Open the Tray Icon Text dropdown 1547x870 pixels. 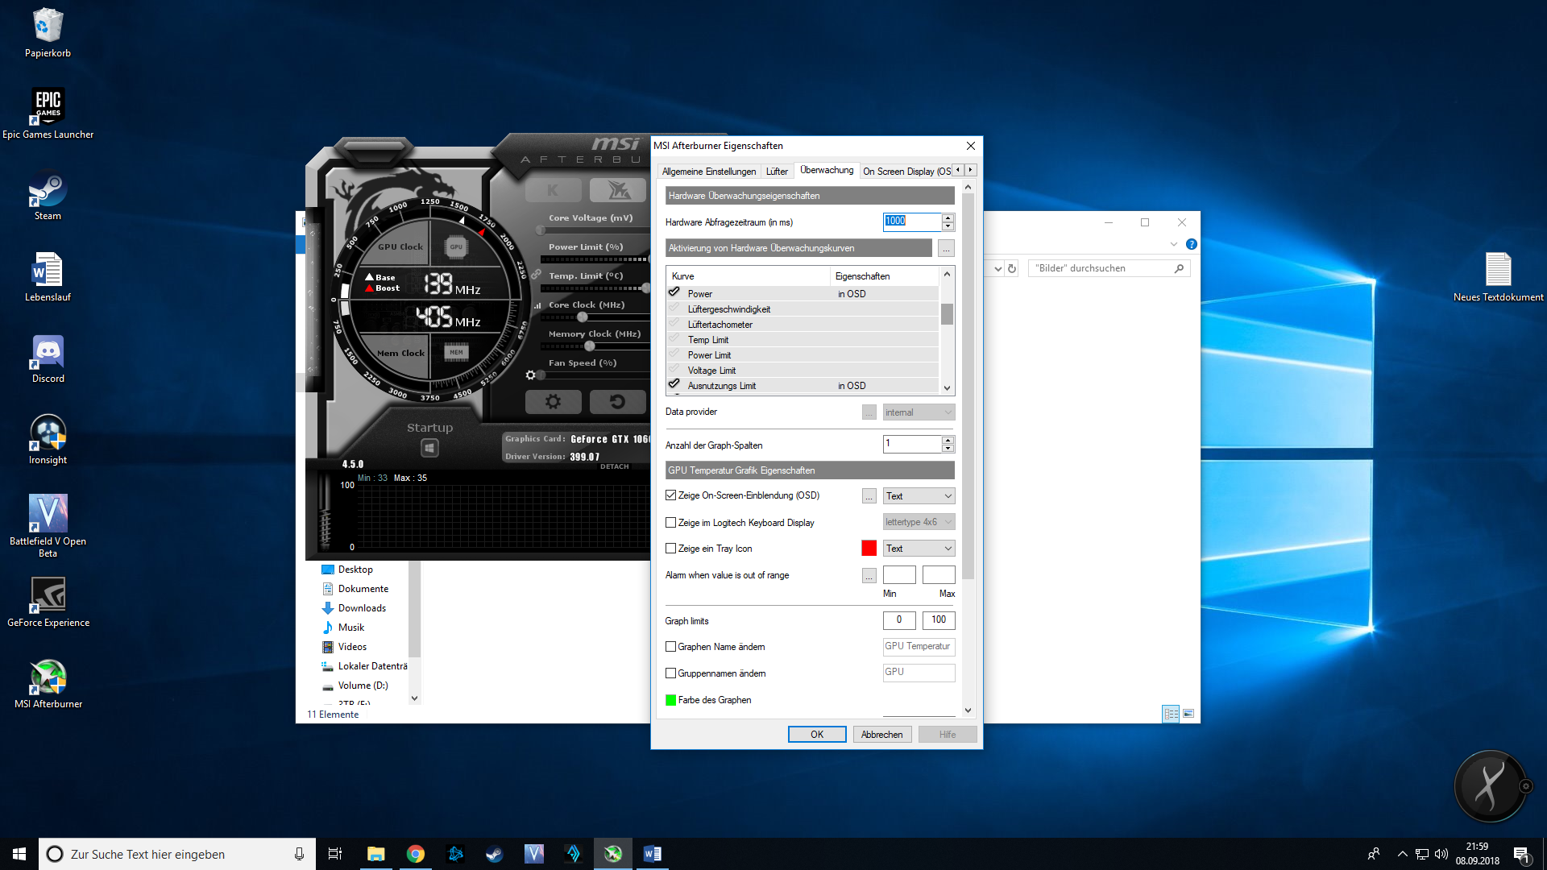(919, 549)
